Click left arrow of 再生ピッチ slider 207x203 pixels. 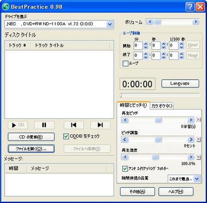click(x=125, y=120)
